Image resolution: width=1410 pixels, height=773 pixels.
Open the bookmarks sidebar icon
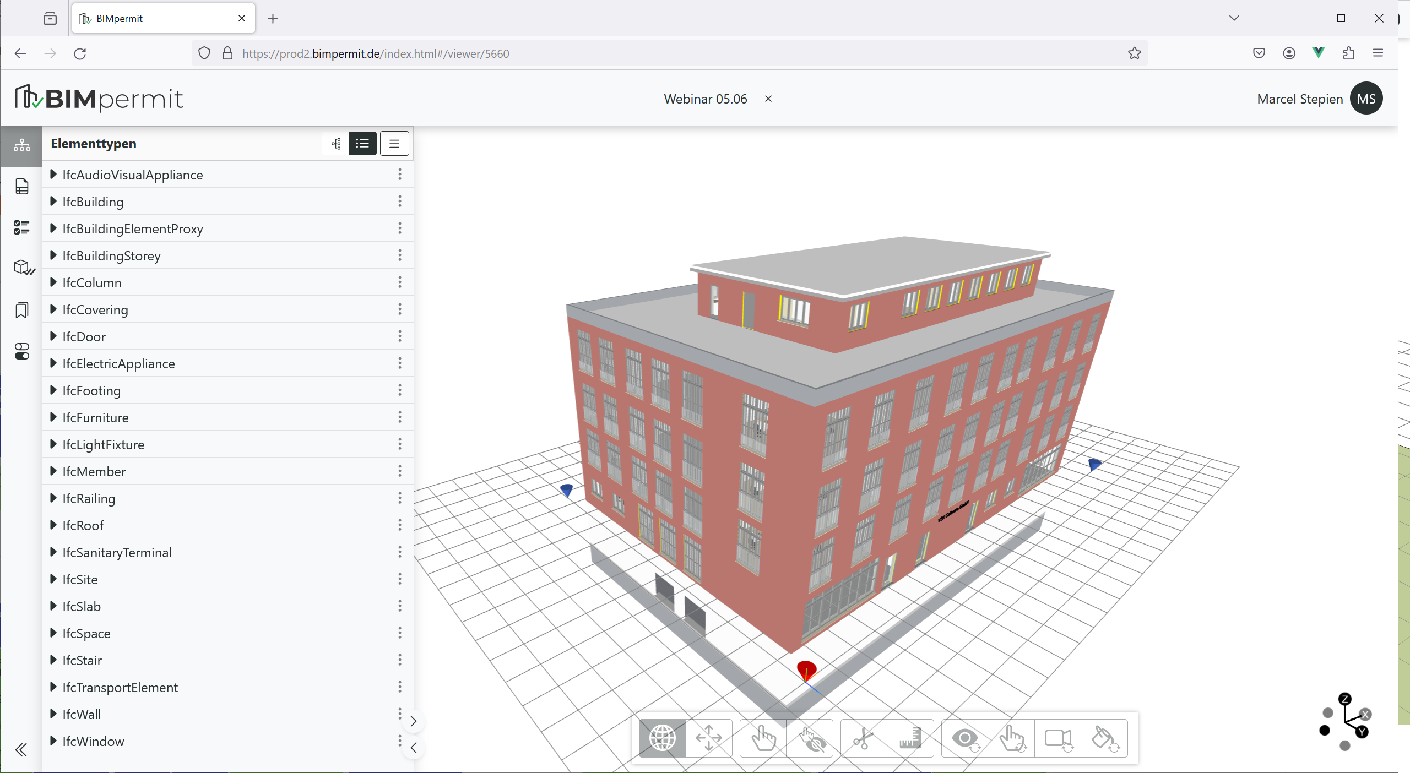click(21, 310)
